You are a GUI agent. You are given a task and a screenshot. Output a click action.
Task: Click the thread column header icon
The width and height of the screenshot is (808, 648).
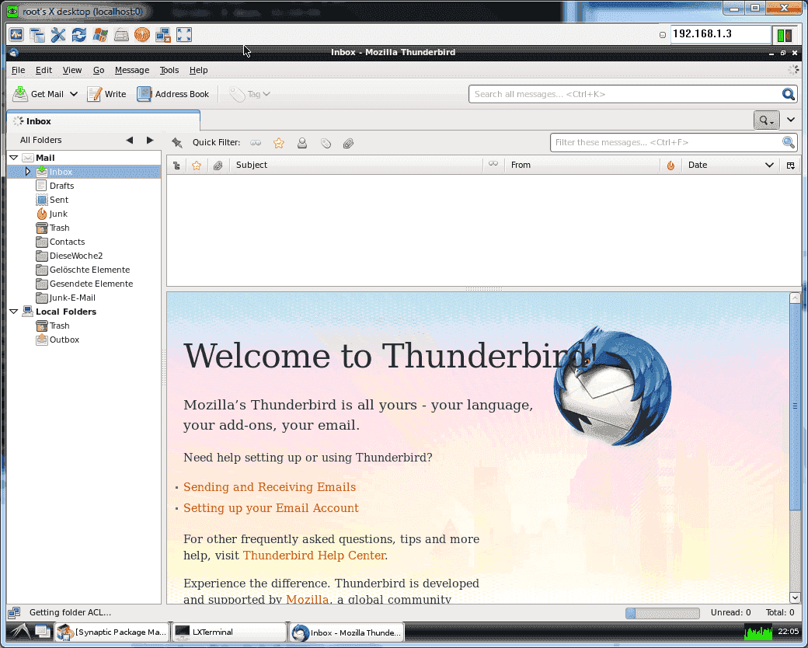[177, 165]
